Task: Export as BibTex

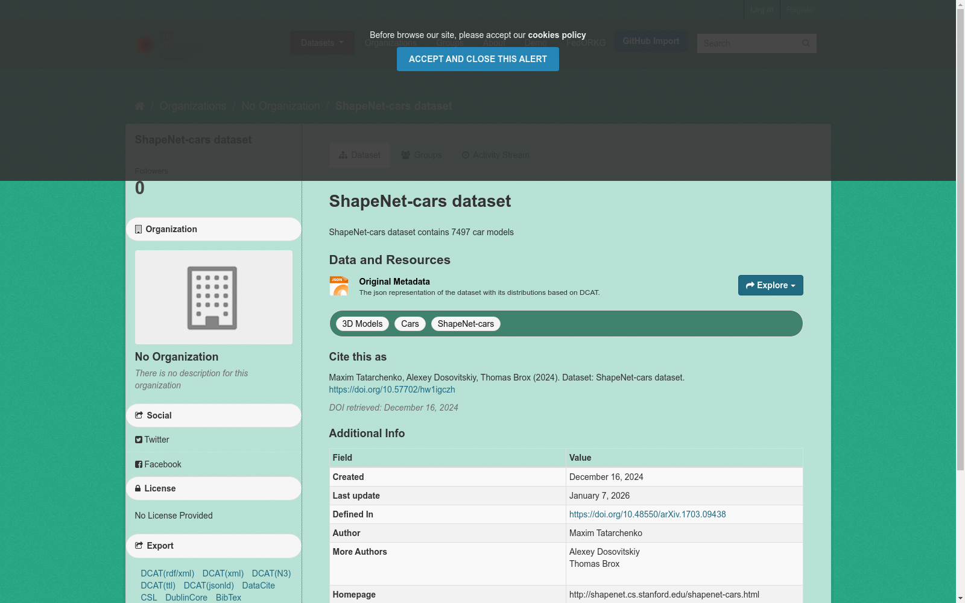Action: pyautogui.click(x=229, y=598)
